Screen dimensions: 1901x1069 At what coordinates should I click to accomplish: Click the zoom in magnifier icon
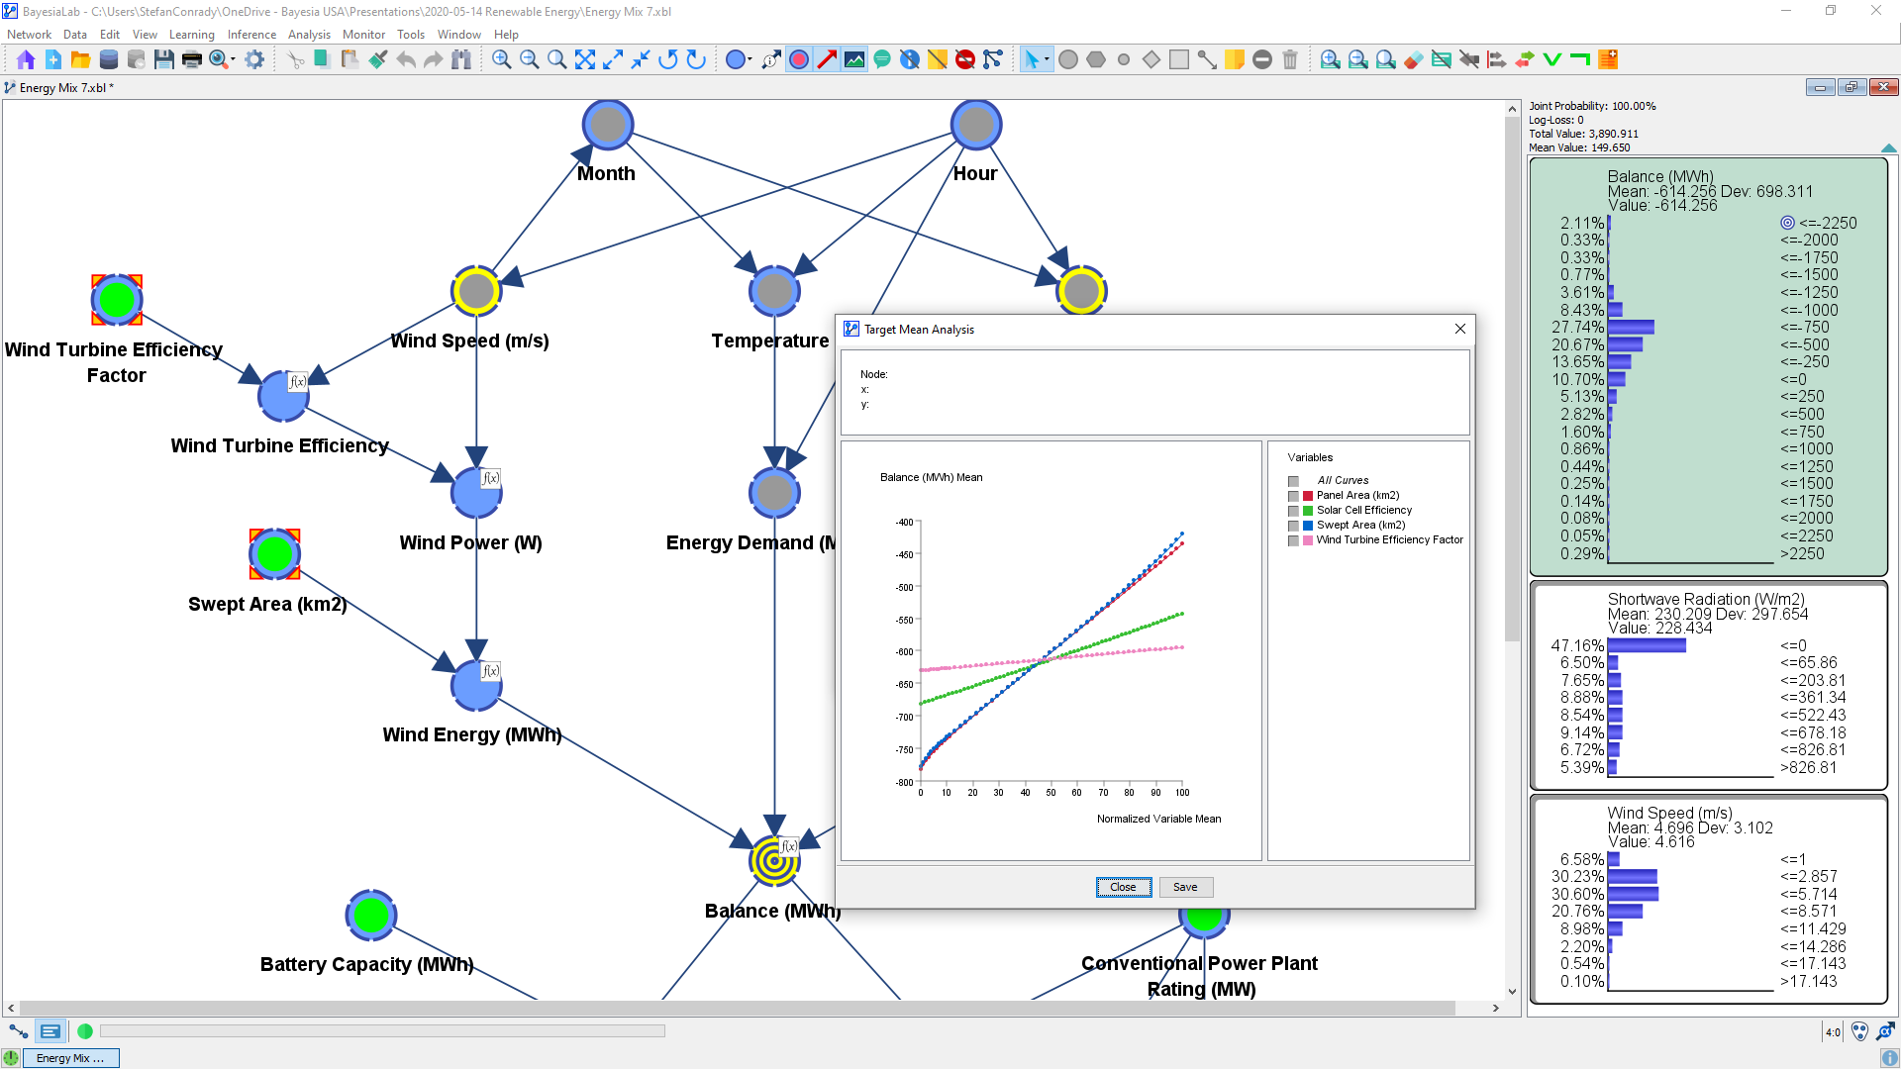click(x=502, y=60)
